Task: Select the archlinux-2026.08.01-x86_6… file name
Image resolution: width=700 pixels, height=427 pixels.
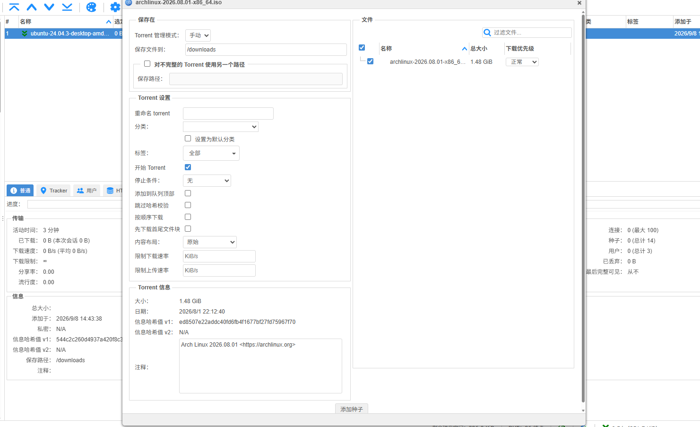Action: tap(427, 62)
